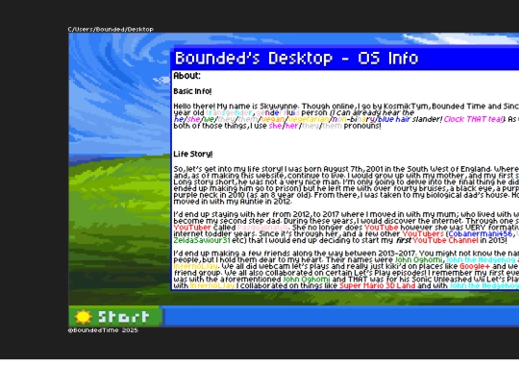The image size is (519, 389).
Task: Click the blue Cobanermani456 name
Action: click(480, 233)
